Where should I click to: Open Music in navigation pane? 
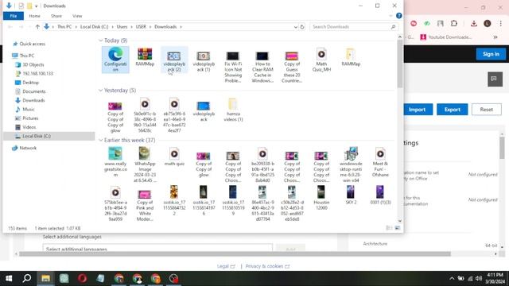coord(29,110)
